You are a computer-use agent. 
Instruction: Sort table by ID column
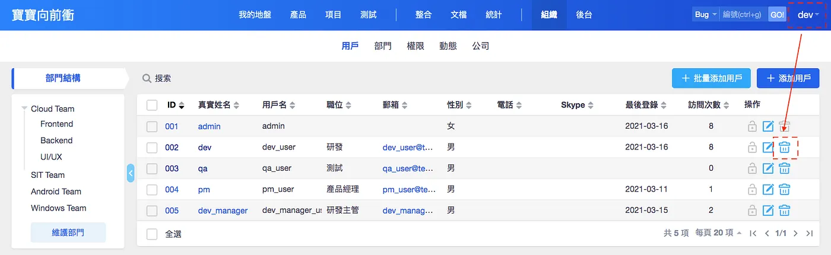[x=176, y=105]
